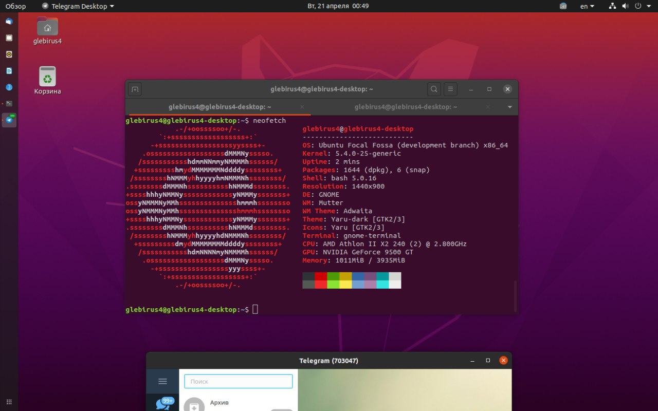Click the wired network icon in top bar

pyautogui.click(x=612, y=6)
